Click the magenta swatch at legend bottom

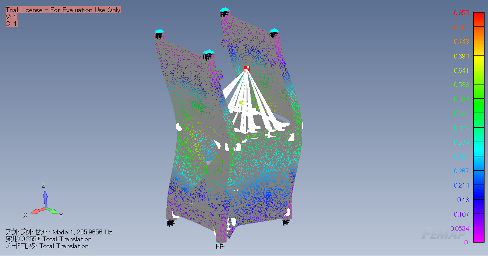[x=478, y=235]
